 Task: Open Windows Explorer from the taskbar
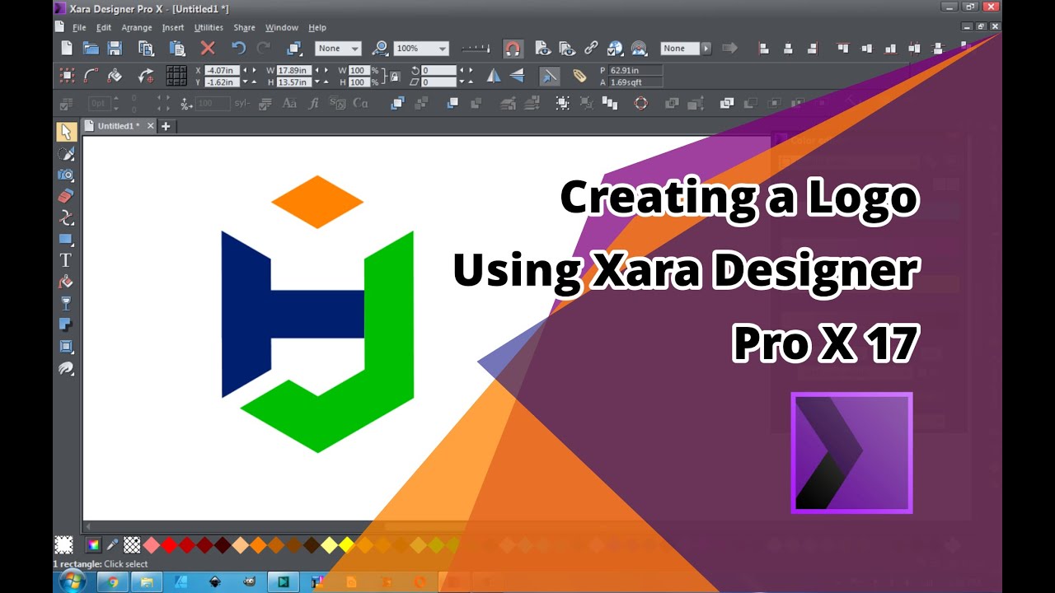pos(147,582)
